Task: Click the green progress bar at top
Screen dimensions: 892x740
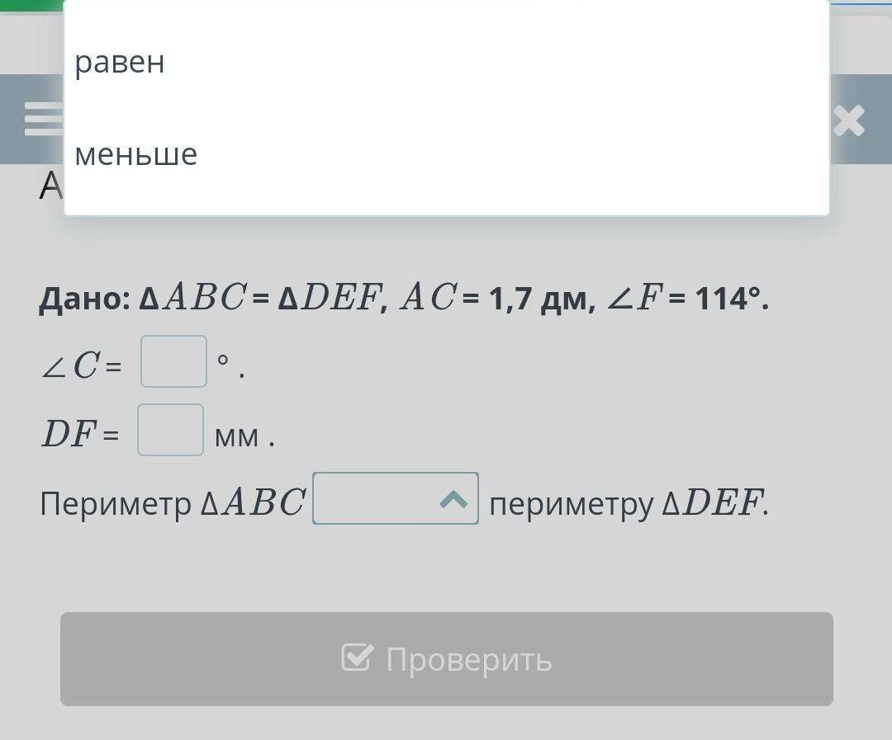Action: pyautogui.click(x=32, y=6)
